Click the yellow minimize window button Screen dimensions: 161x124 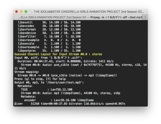[x=21, y=12]
